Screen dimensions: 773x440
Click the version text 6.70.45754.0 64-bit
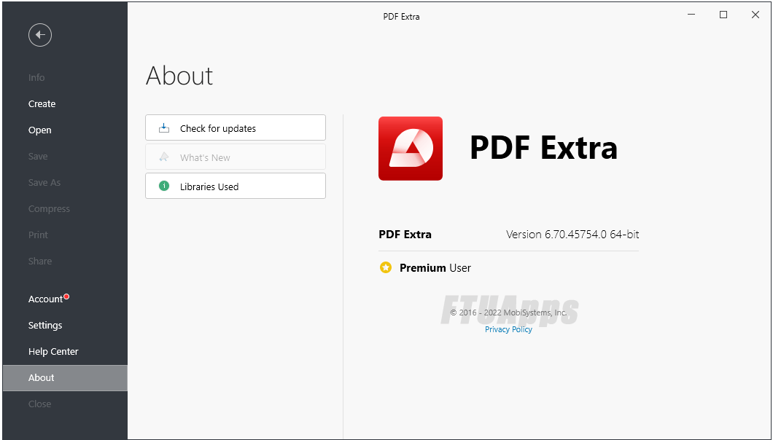tap(572, 235)
